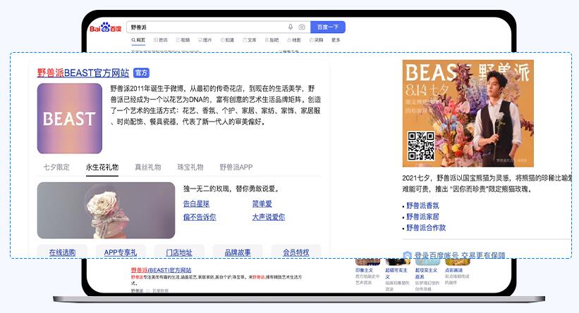This screenshot has width=579, height=313.
Task: Open the 大声说爱你 link
Action: [269, 217]
